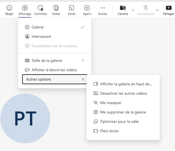This screenshot has width=175, height=151.
Task: Choose Afficher d'abord les vidéos
Action: 55,70
